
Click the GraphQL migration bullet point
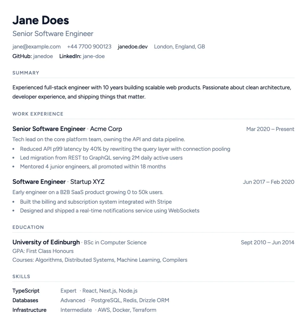click(x=101, y=158)
